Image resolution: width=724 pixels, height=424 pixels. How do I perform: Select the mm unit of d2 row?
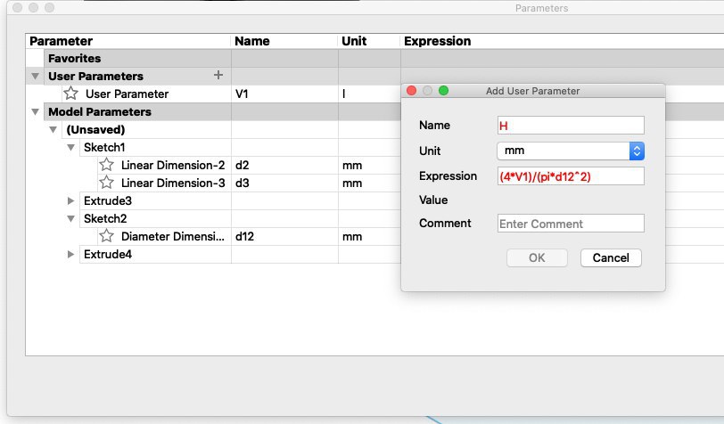tap(369, 165)
